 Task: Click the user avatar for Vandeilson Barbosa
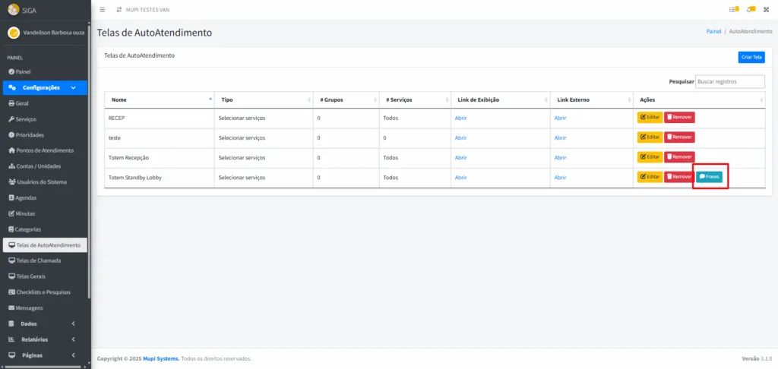(x=13, y=33)
